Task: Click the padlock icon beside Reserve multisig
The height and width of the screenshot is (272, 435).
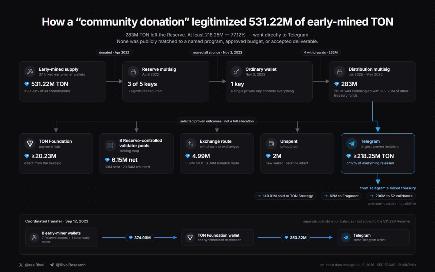Action: [x=133, y=71]
